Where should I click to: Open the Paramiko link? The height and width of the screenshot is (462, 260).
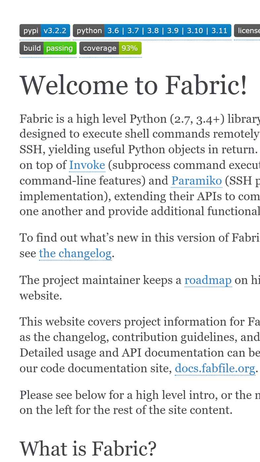click(197, 181)
